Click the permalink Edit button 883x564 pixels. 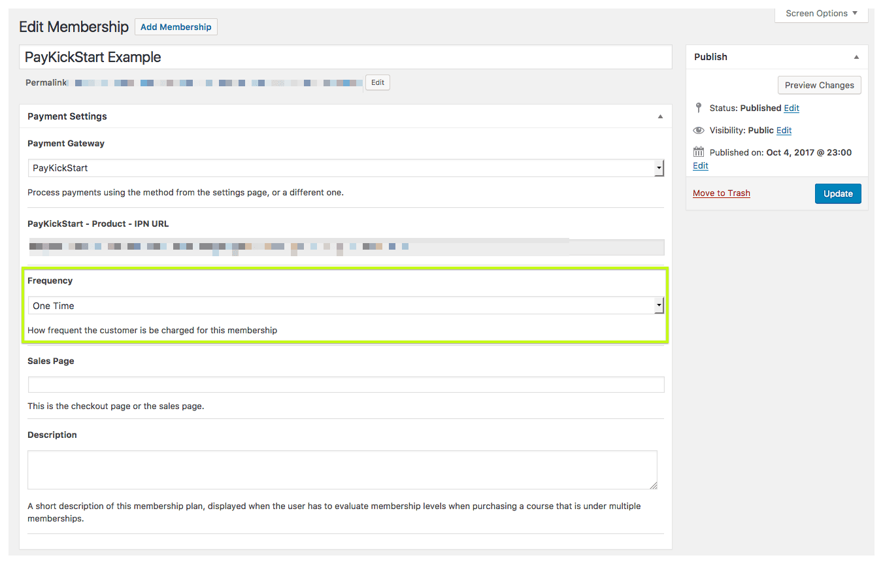point(378,82)
